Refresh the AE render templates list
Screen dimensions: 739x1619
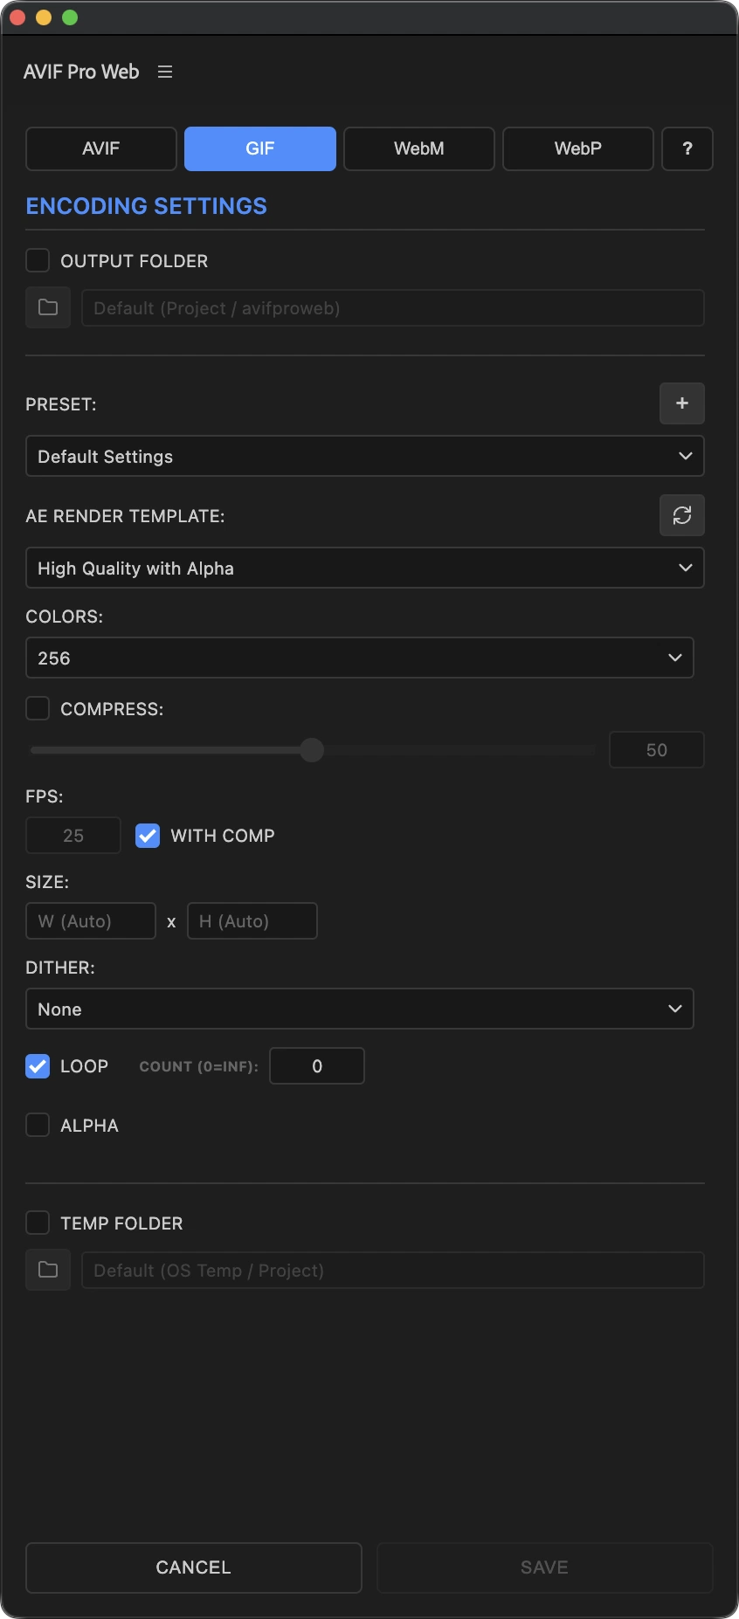tap(682, 515)
